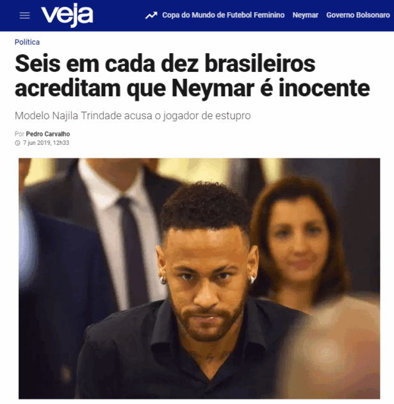
Task: Click the Veja logo
Action: click(x=67, y=16)
